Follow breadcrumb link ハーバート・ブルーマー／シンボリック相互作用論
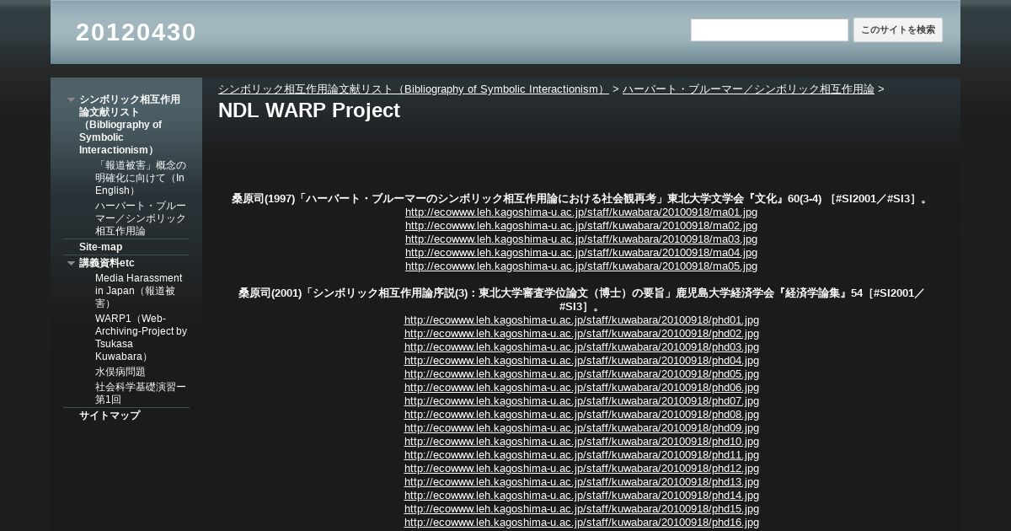 [x=748, y=88]
